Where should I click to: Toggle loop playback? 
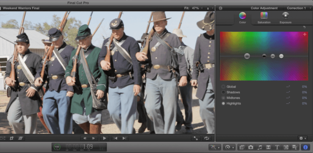click(x=207, y=138)
